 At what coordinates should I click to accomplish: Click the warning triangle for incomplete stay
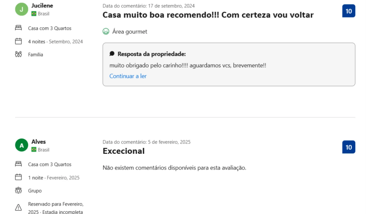[x=18, y=208]
